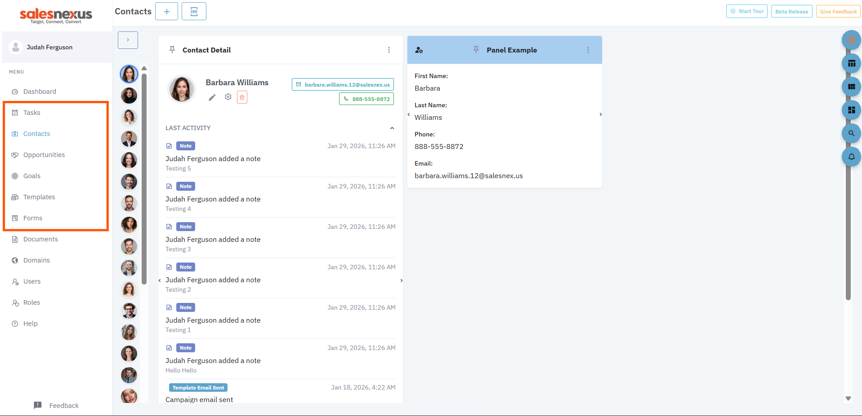Click the user settings icon in Panel Example header
The image size is (862, 416).
point(419,50)
